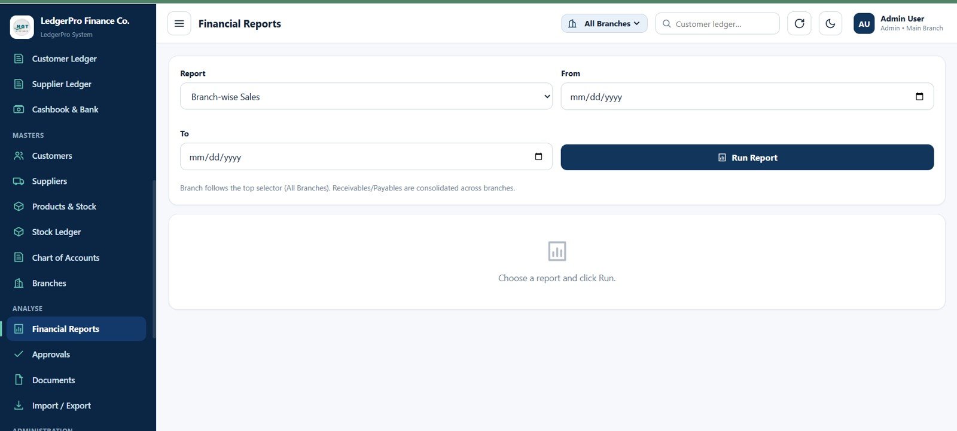Click the Branches building icon in sidebar
The height and width of the screenshot is (431, 957).
(19, 283)
